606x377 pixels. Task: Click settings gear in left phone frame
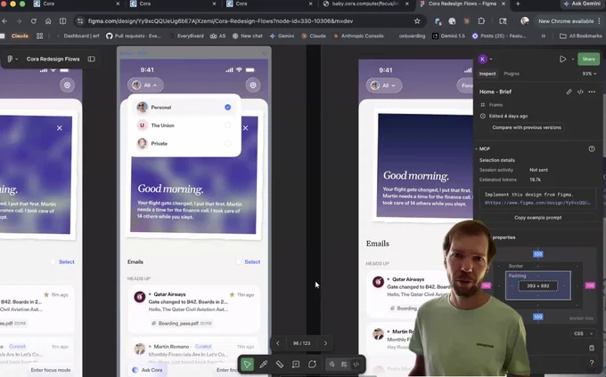tap(67, 85)
